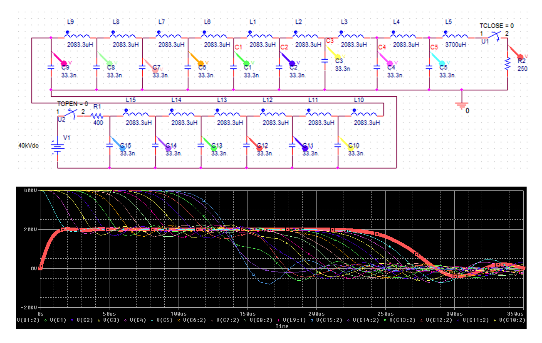Click the V(C11:2) legend entry
The width and height of the screenshot is (542, 343).
coord(475,320)
